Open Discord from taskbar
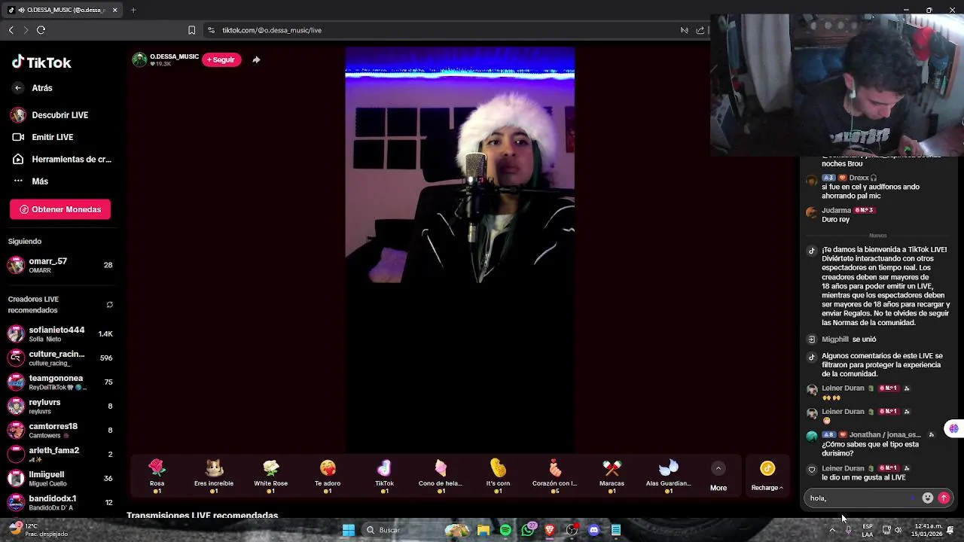Viewport: 964px width, 542px height. 593,530
